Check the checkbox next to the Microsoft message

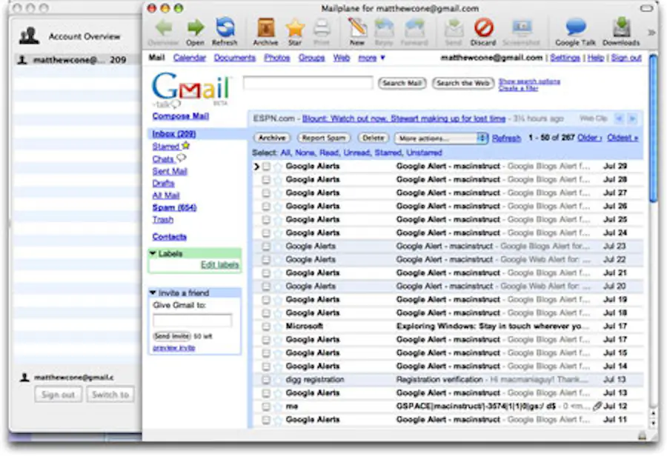pyautogui.click(x=267, y=326)
